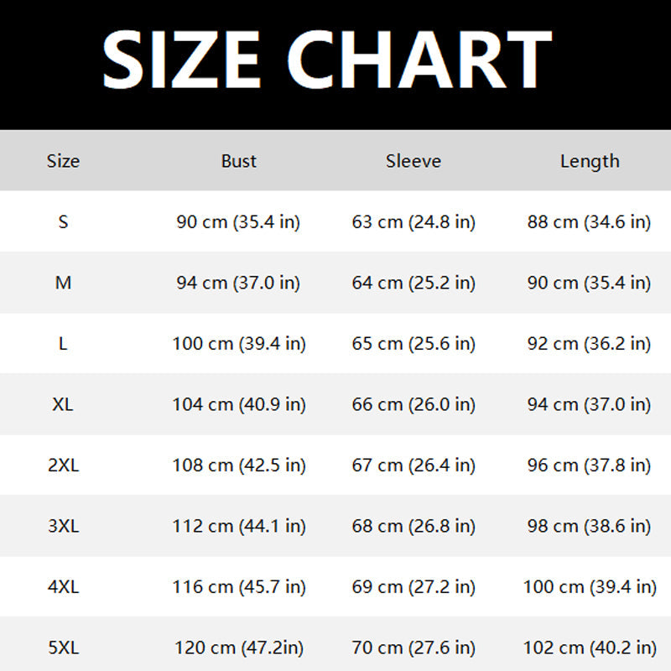Select the 100 cm (39.4 in) length value
The width and height of the screenshot is (671, 671).
click(x=590, y=587)
